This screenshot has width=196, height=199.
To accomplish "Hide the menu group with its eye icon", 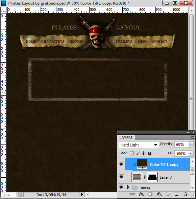I will click(x=121, y=187).
